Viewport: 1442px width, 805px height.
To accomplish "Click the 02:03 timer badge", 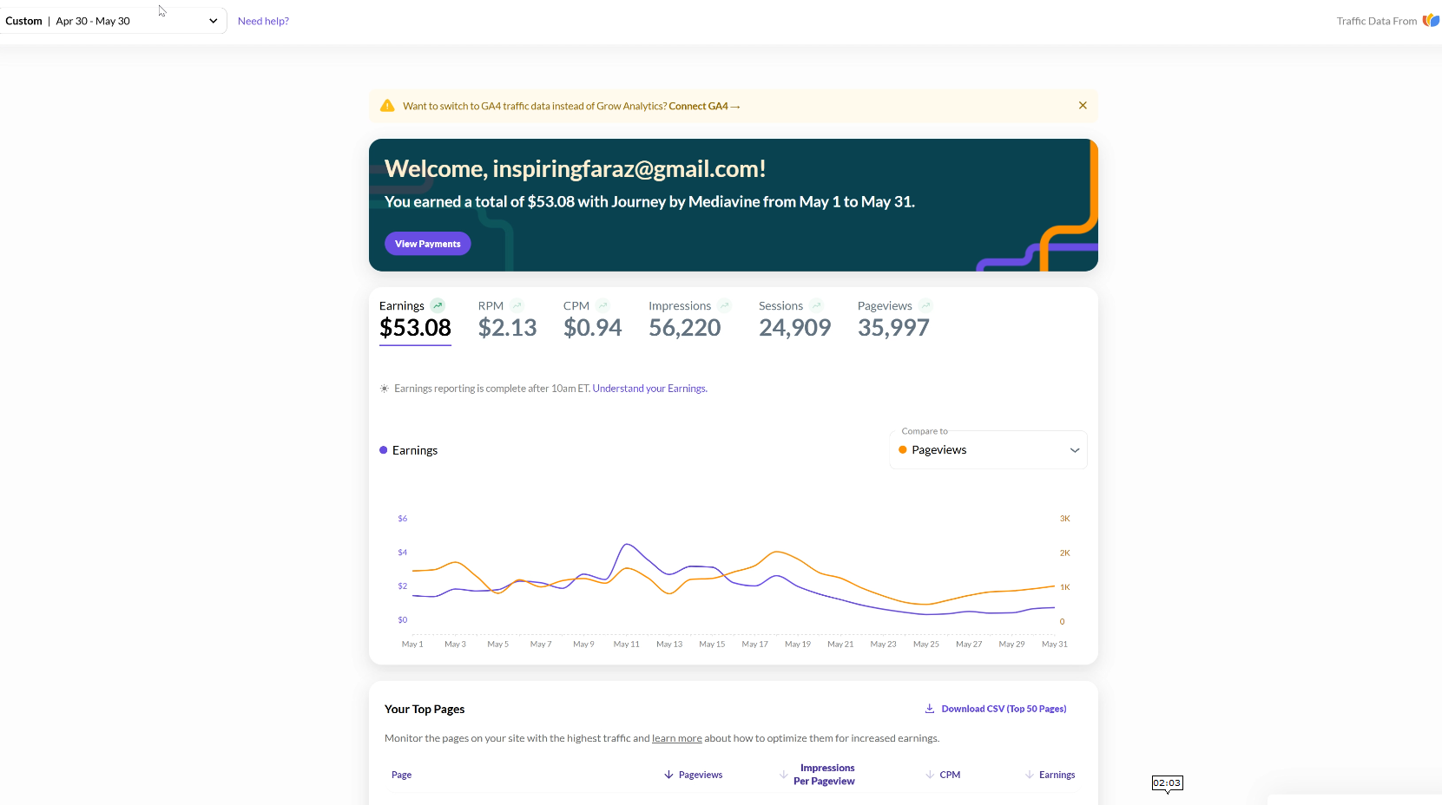I will click(1167, 782).
